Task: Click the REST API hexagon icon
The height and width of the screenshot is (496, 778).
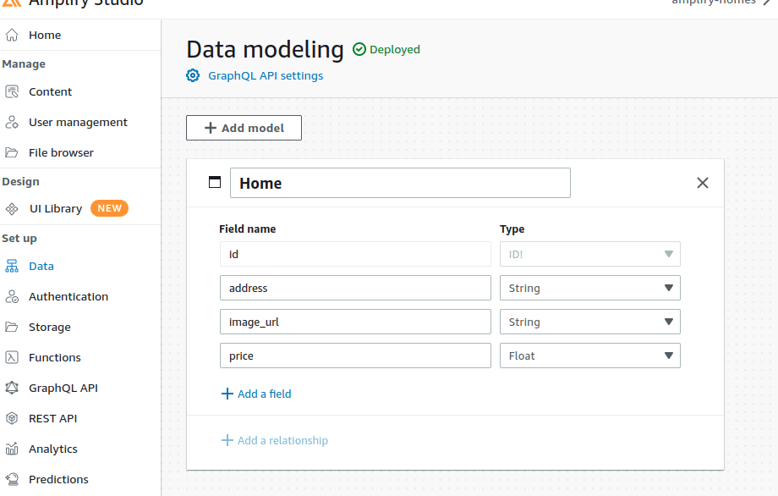Action: [x=12, y=418]
